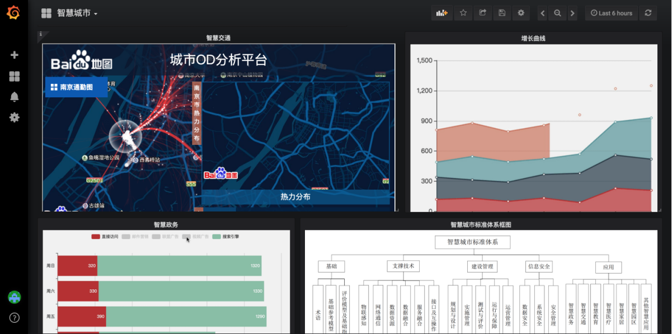Screen dimensions: 672x334
Task: Click the info corner of 智慧交通 panel
Action: (41, 35)
